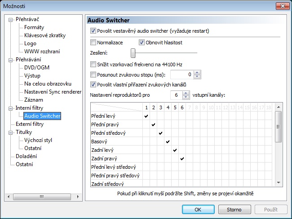Toggle Přední středový channel 3 checkmark
This screenshot has width=292, height=219.
pos(160,133)
